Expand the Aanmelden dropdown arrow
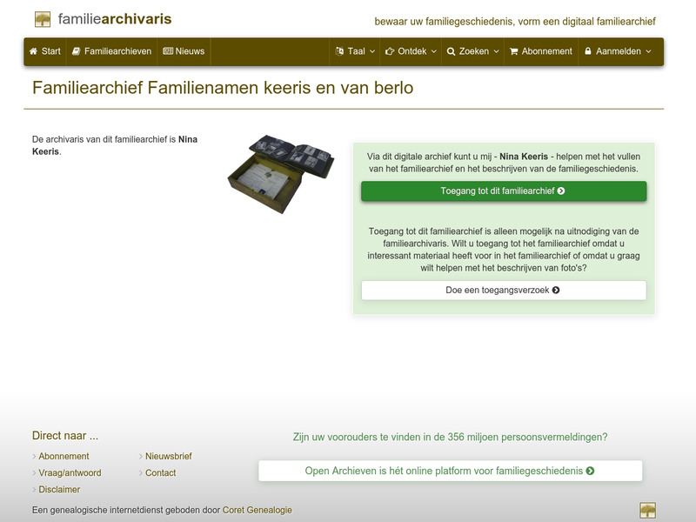696x522 pixels. (648, 51)
